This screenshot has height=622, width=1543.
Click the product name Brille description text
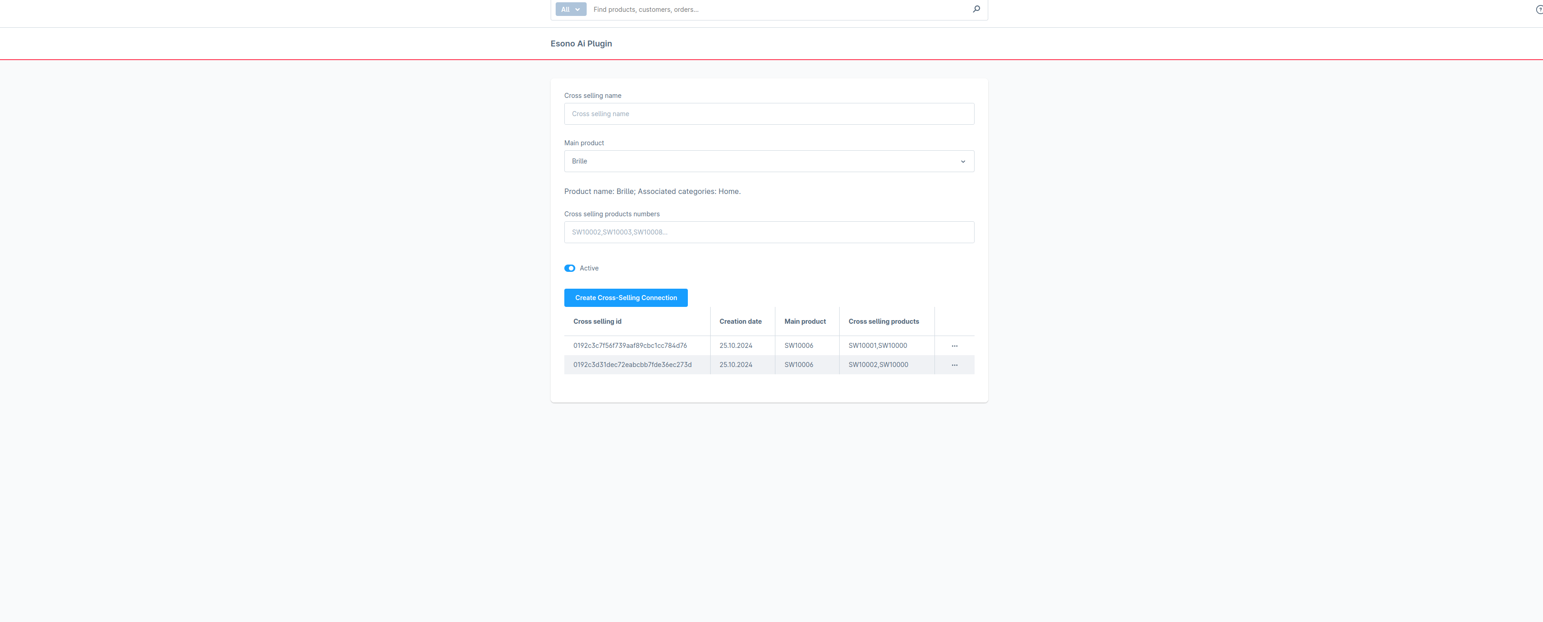click(652, 191)
